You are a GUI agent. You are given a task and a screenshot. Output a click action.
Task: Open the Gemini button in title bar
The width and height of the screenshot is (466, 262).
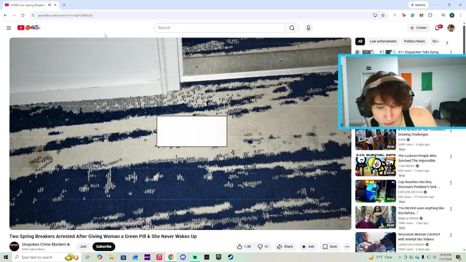(x=418, y=5)
